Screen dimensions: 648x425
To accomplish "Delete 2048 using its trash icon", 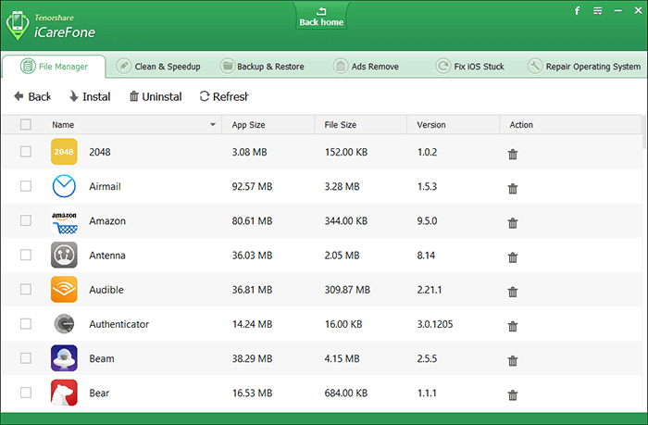I will [x=513, y=153].
